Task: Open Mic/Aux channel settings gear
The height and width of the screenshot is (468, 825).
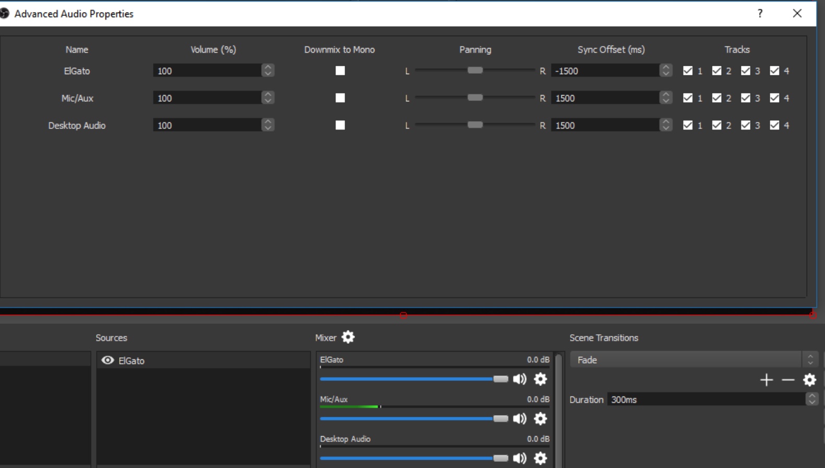Action: click(540, 419)
